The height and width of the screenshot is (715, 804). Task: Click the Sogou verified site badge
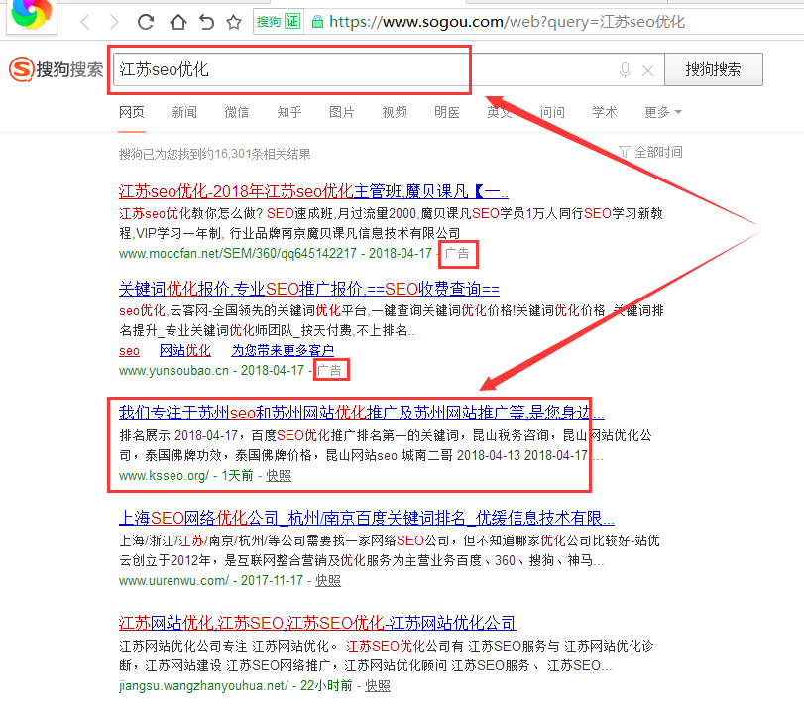click(278, 21)
